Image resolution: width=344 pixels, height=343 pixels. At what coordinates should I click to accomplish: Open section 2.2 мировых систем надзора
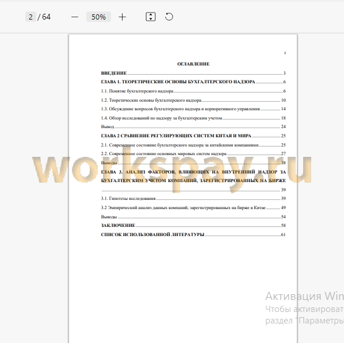193,153
